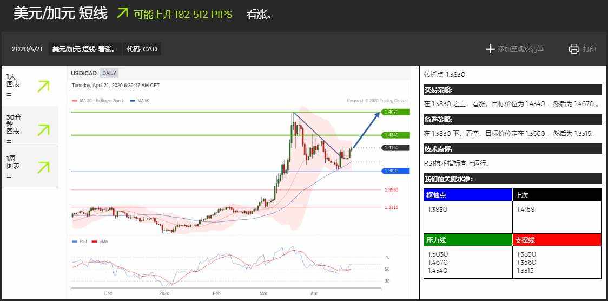Click the 打印 link

coord(590,49)
